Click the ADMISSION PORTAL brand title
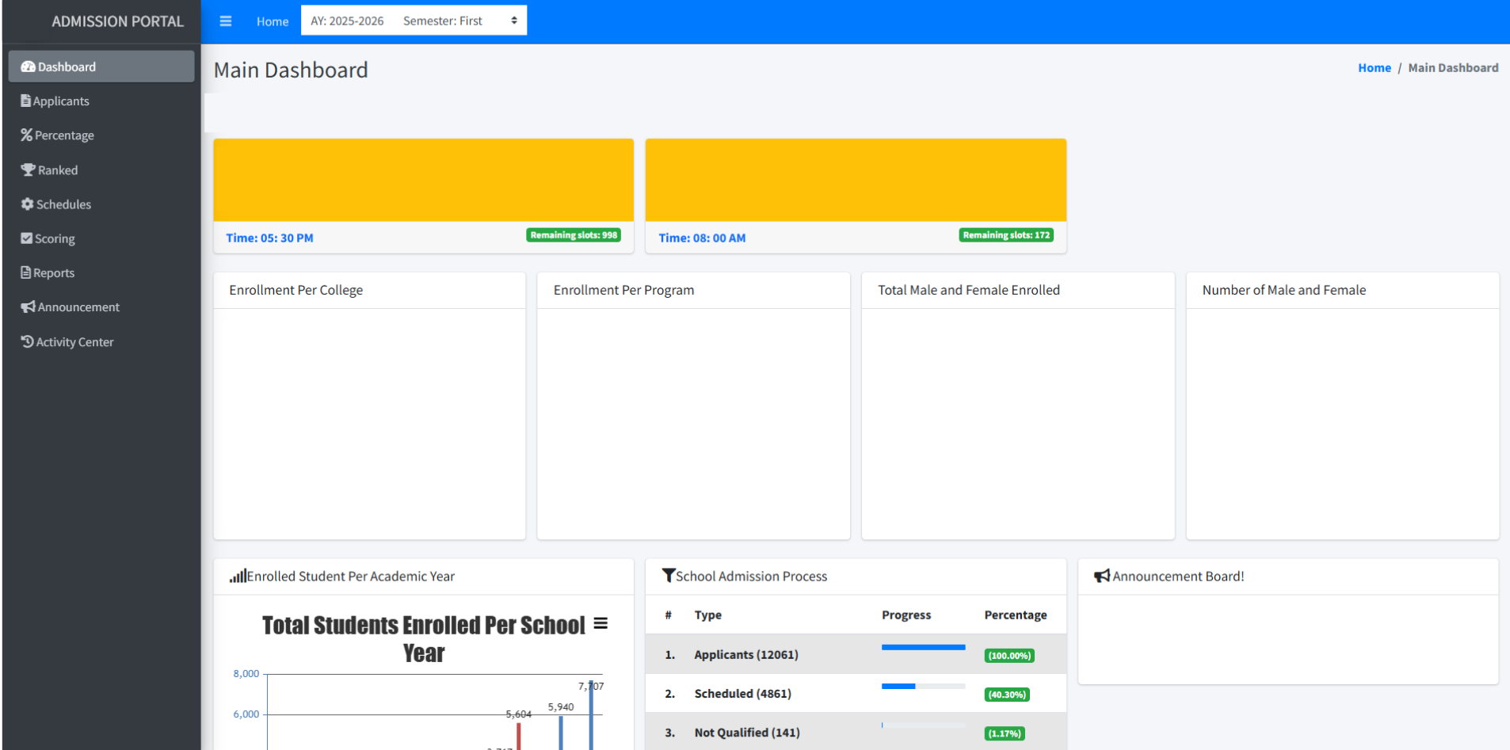This screenshot has height=750, width=1510. (x=117, y=21)
